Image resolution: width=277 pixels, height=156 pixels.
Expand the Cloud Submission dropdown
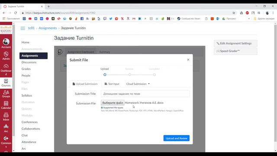(x=138, y=84)
